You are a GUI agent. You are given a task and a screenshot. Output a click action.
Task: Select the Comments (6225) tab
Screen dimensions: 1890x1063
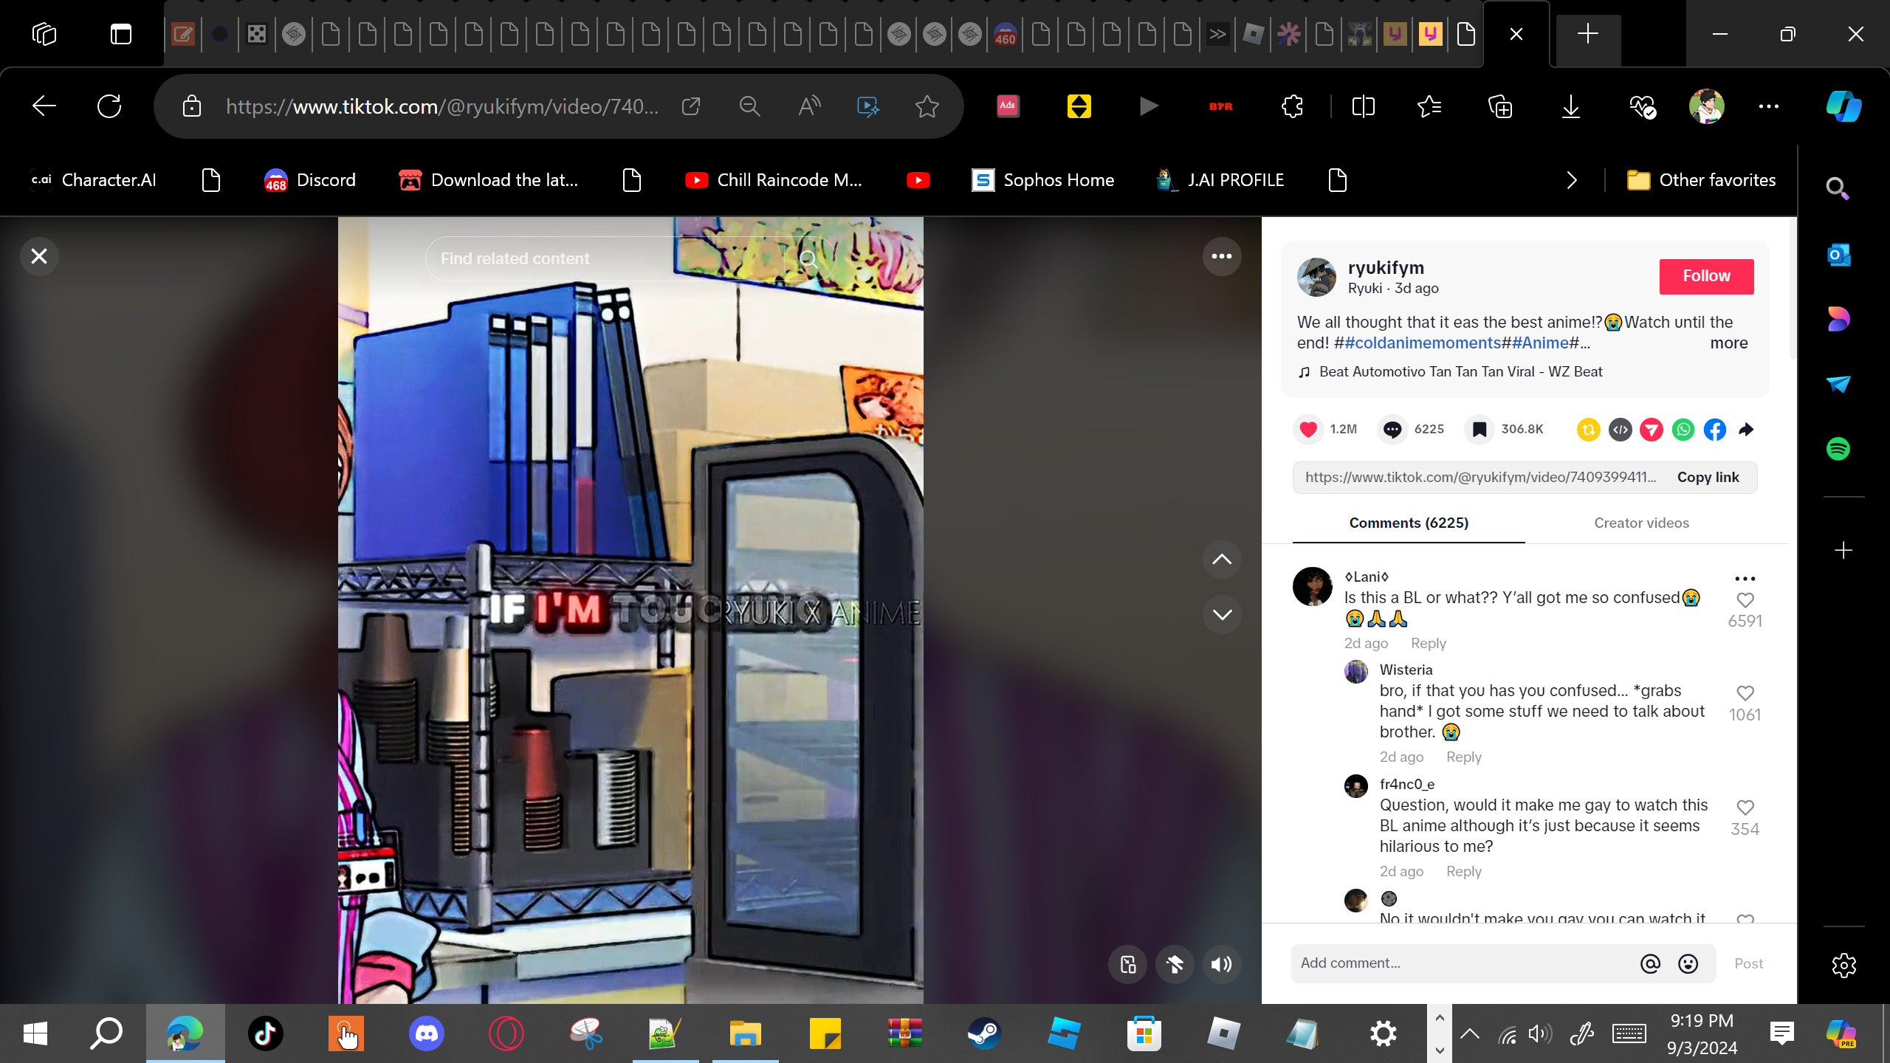coord(1409,523)
